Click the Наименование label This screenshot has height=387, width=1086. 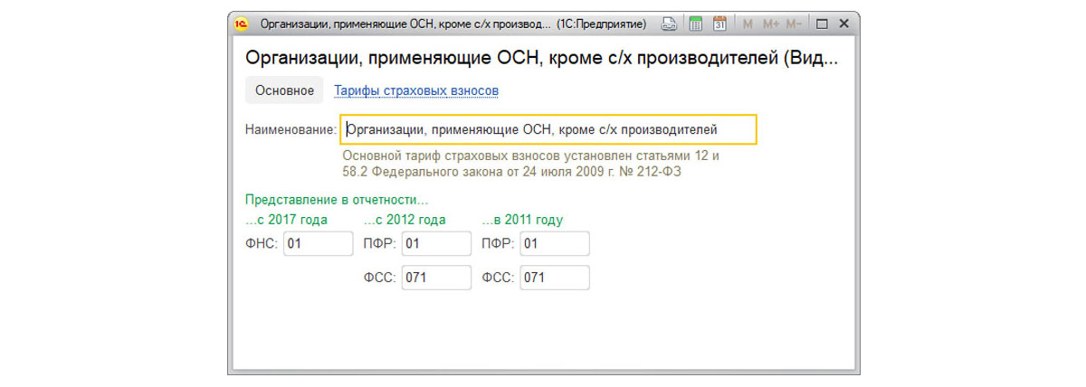tap(291, 130)
